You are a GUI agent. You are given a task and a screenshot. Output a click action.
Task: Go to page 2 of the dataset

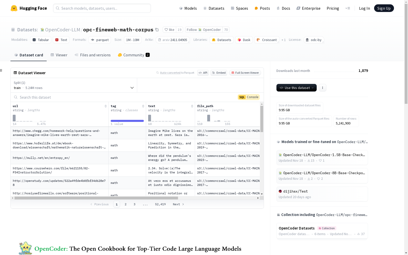[x=125, y=204]
